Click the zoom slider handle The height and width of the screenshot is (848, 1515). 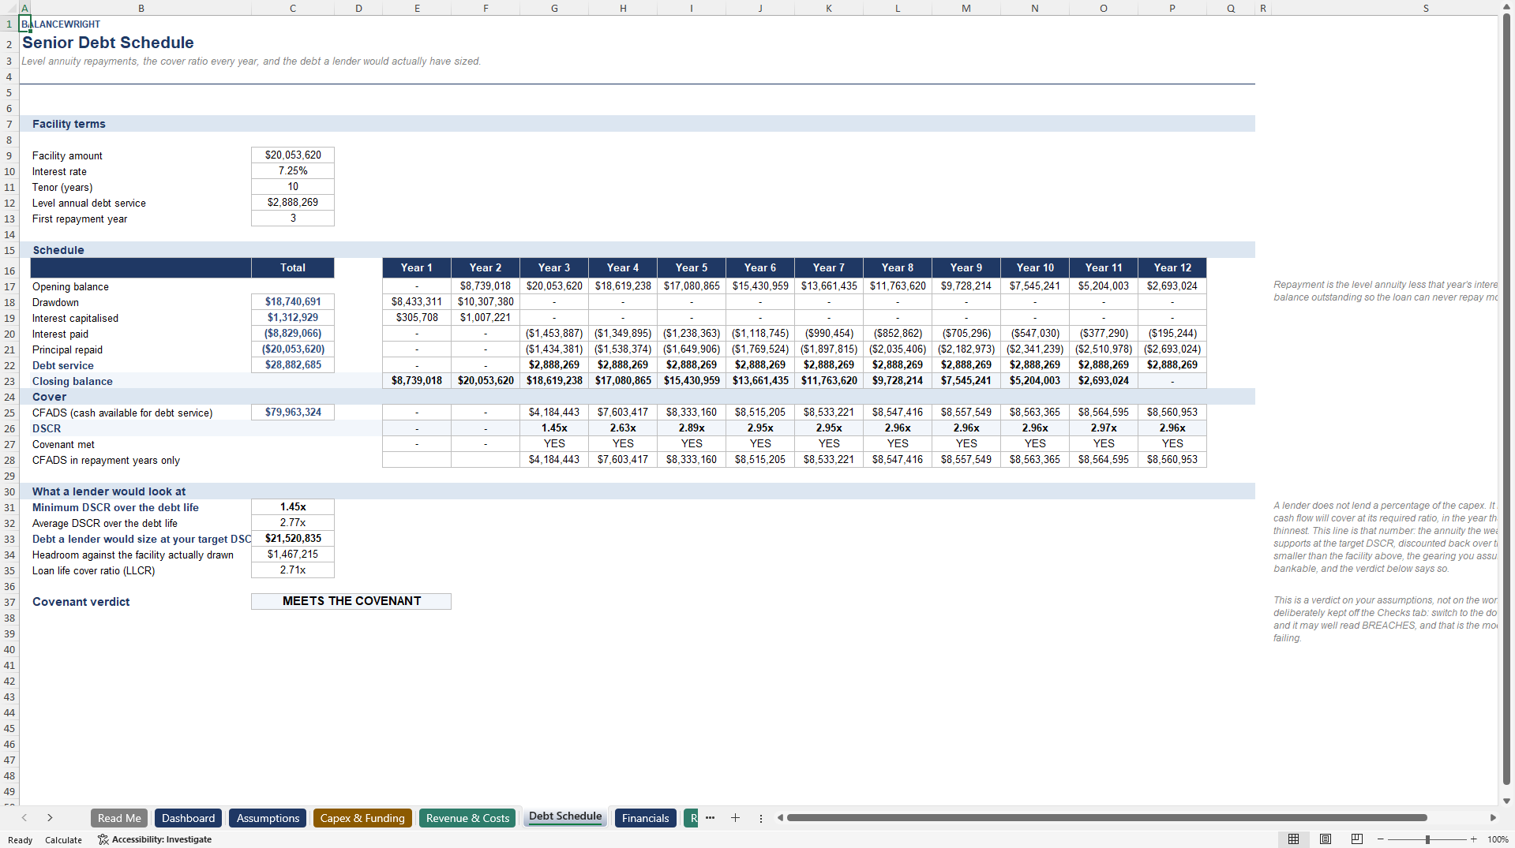coord(1427,839)
